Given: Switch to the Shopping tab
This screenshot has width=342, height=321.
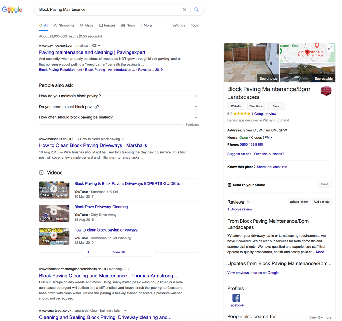Looking at the screenshot, I should pos(64,25).
